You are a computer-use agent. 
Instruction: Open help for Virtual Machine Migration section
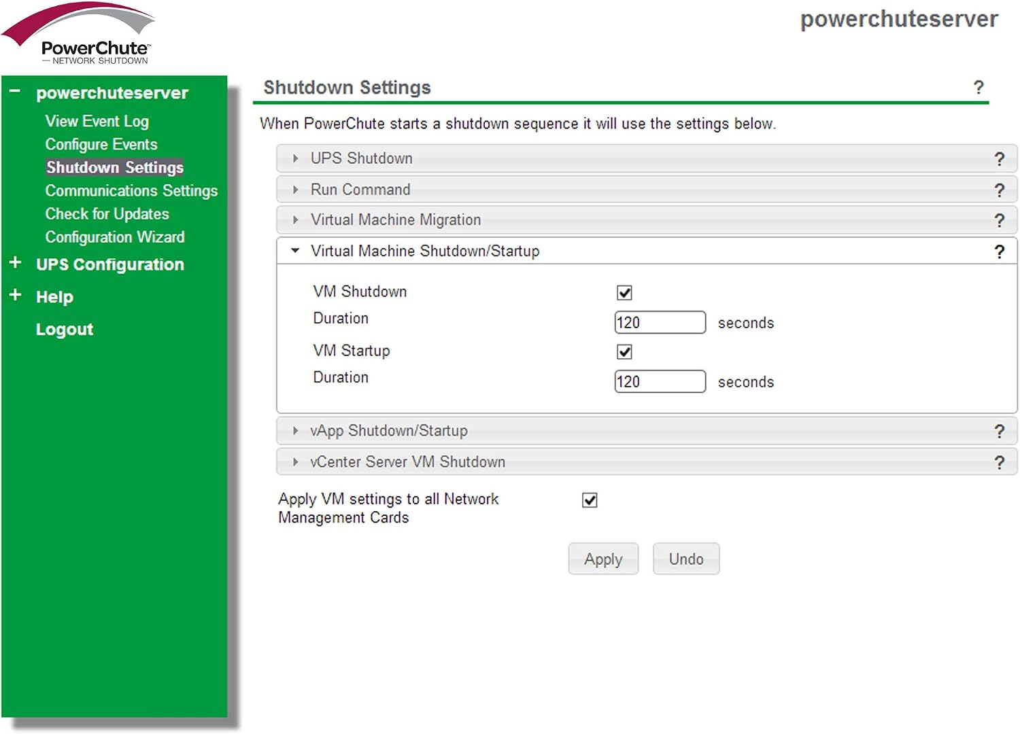tap(999, 220)
